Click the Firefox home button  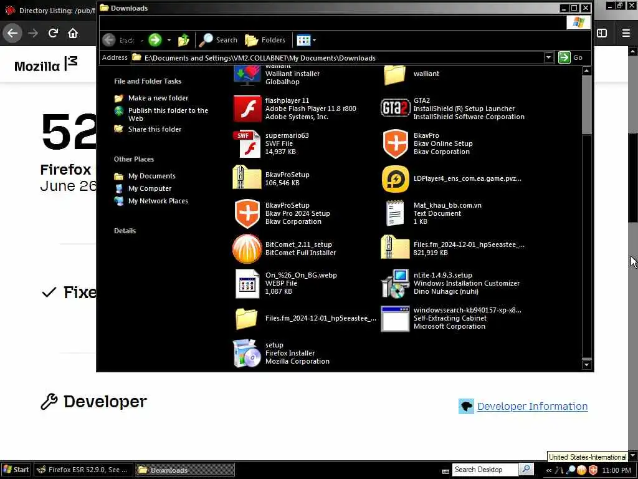(73, 33)
